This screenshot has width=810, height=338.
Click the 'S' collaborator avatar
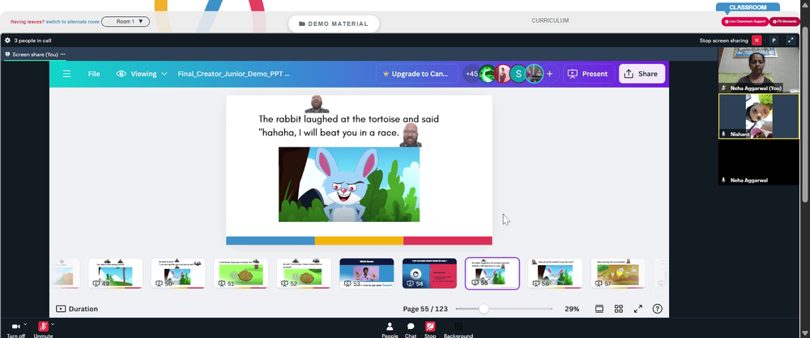pyautogui.click(x=518, y=74)
